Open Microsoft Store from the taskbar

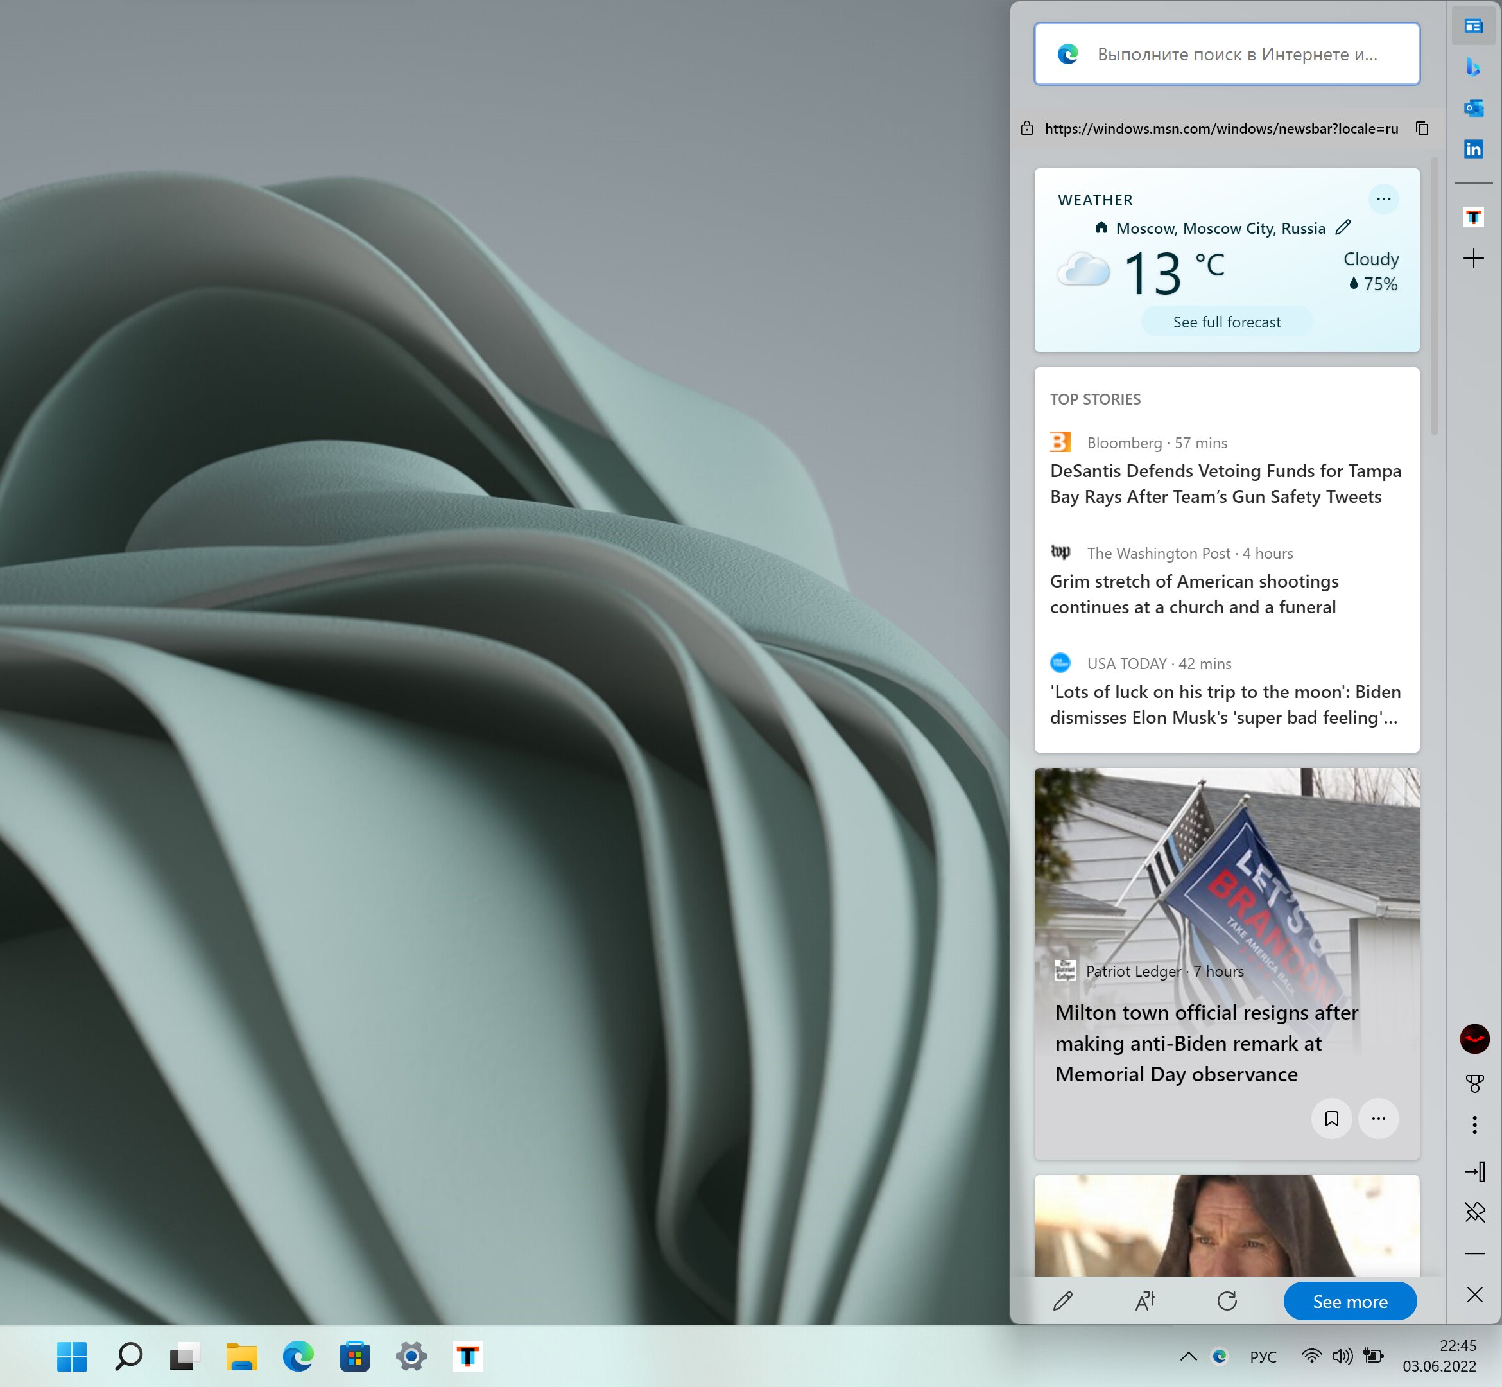(x=355, y=1356)
